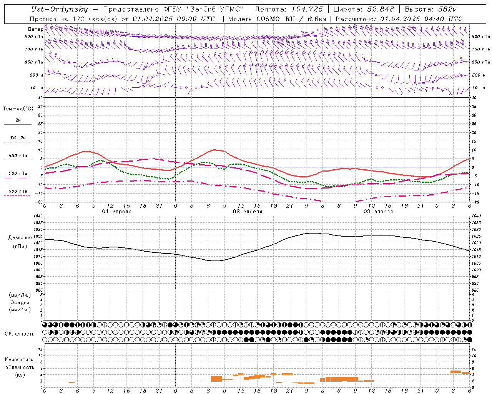Click the Td 2м dew point legend label
Screen dimensions: 492x394
point(18,138)
